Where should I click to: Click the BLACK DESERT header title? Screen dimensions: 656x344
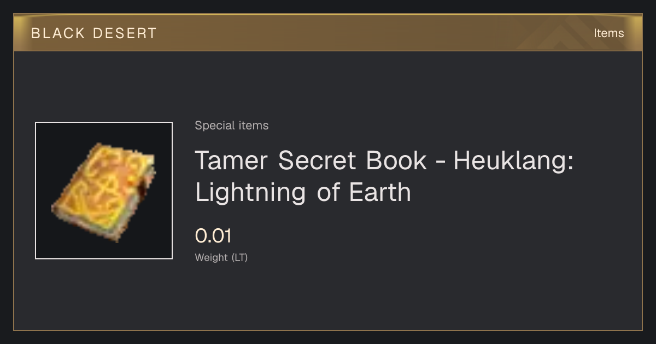[x=94, y=33]
